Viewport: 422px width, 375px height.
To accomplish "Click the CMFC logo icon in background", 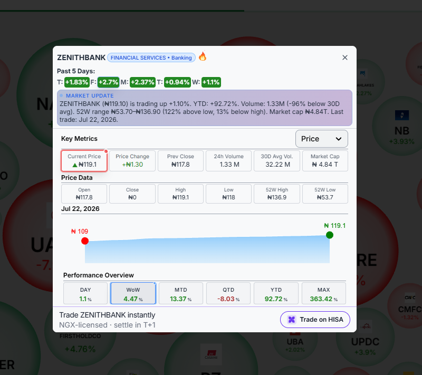I will [x=410, y=297].
